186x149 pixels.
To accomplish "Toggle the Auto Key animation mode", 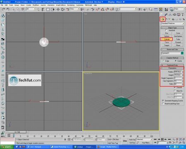I will tap(132, 139).
